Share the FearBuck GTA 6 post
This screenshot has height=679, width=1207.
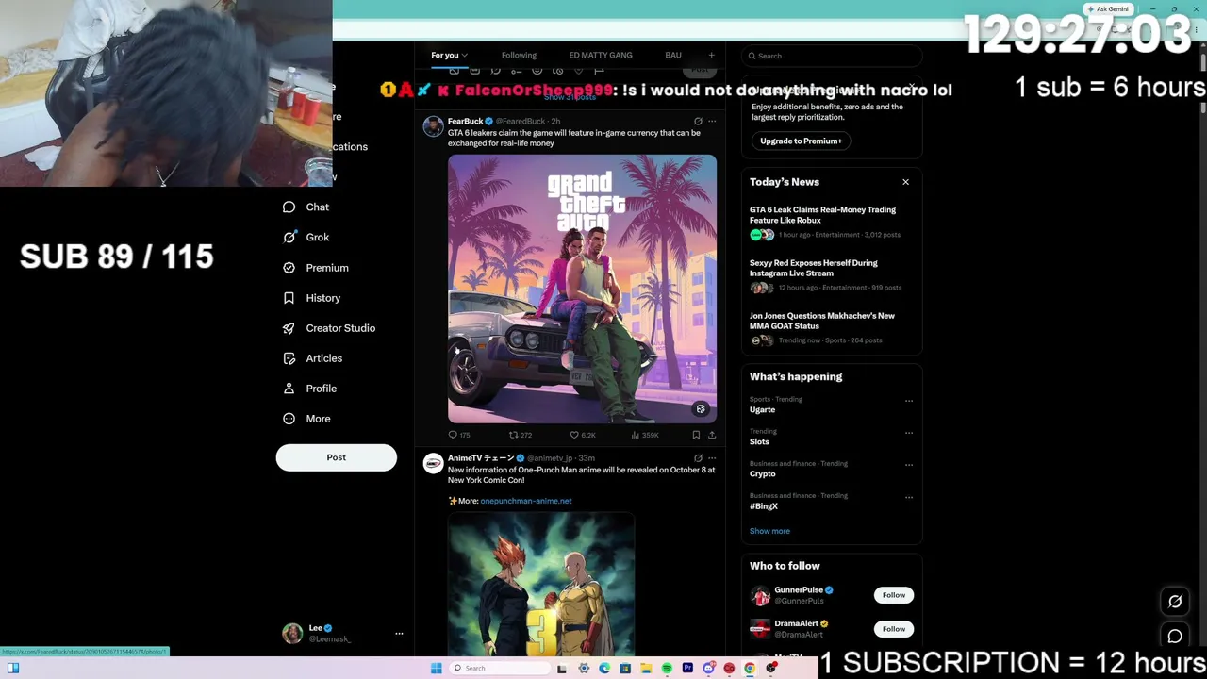[712, 435]
